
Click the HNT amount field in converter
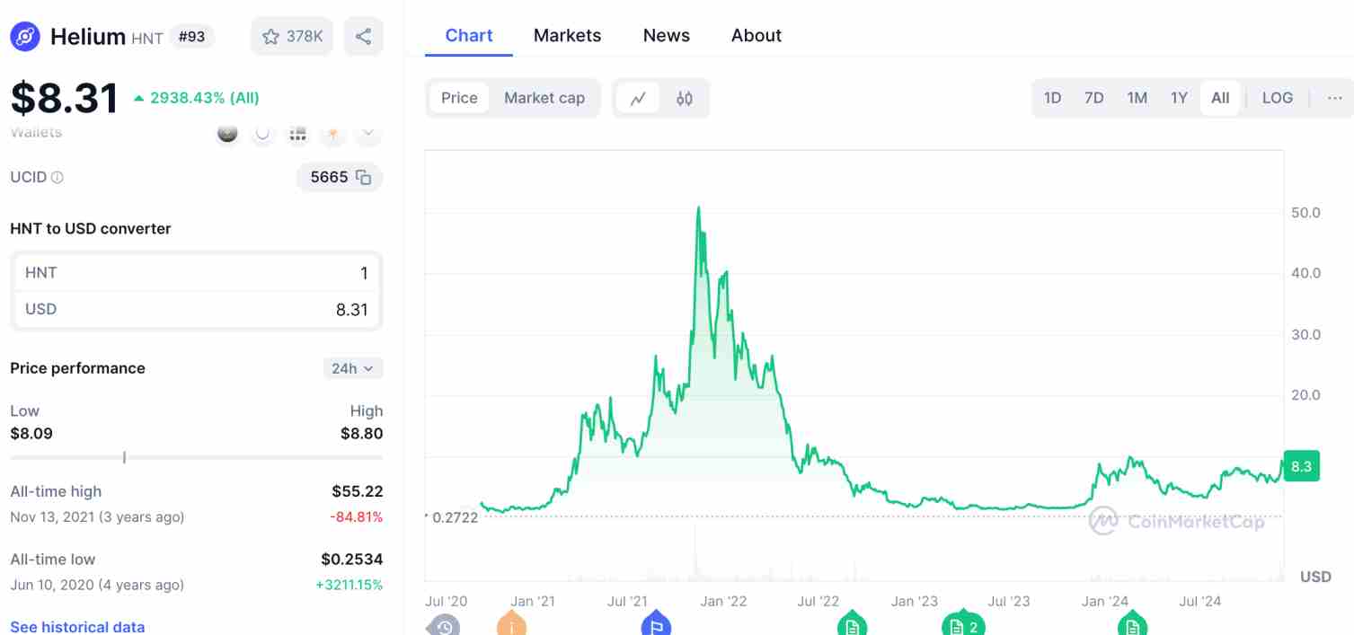click(x=197, y=273)
